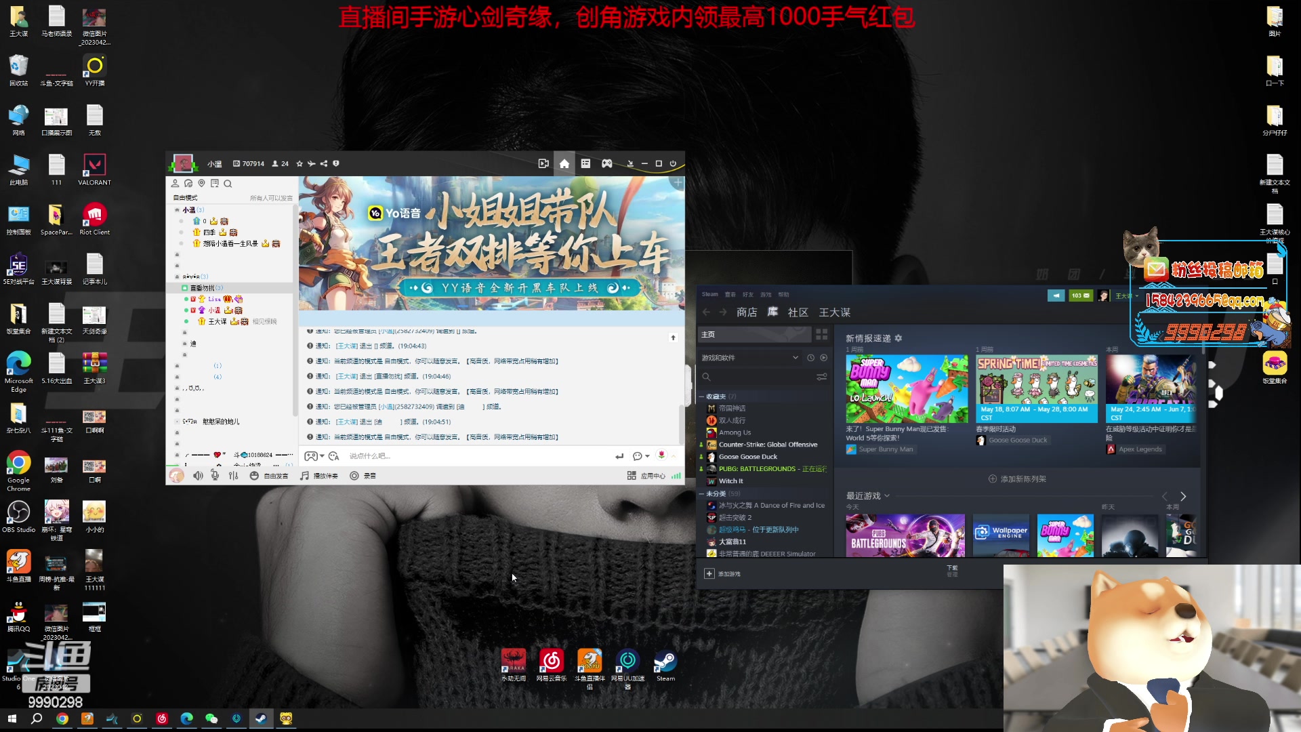Toggle the YY microphone button
This screenshot has width=1301, height=732.
coord(215,476)
